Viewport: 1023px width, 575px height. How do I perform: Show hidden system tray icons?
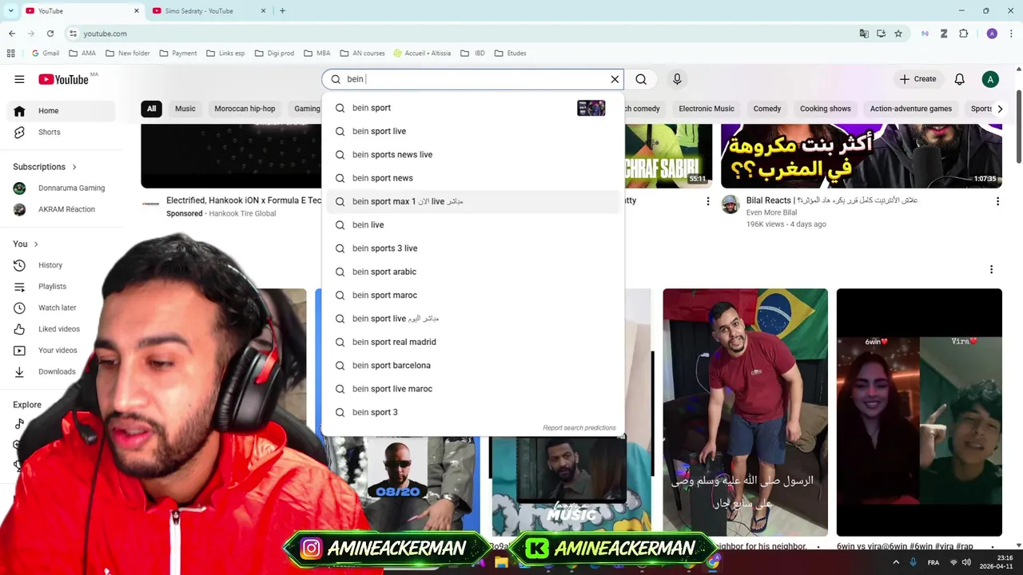(x=896, y=562)
